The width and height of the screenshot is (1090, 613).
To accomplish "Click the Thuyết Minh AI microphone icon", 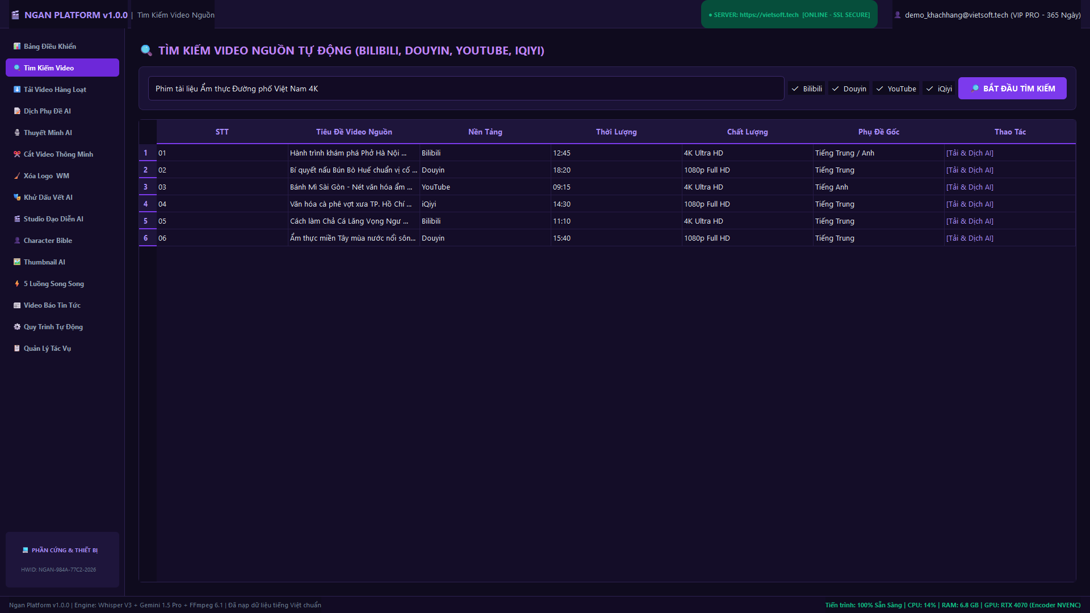I will point(17,133).
